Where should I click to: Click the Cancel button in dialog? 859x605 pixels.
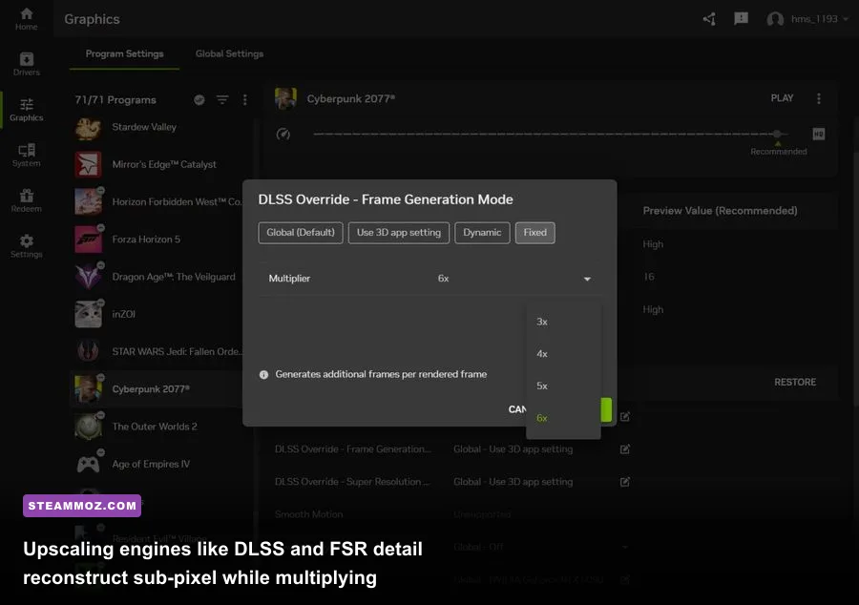(516, 409)
